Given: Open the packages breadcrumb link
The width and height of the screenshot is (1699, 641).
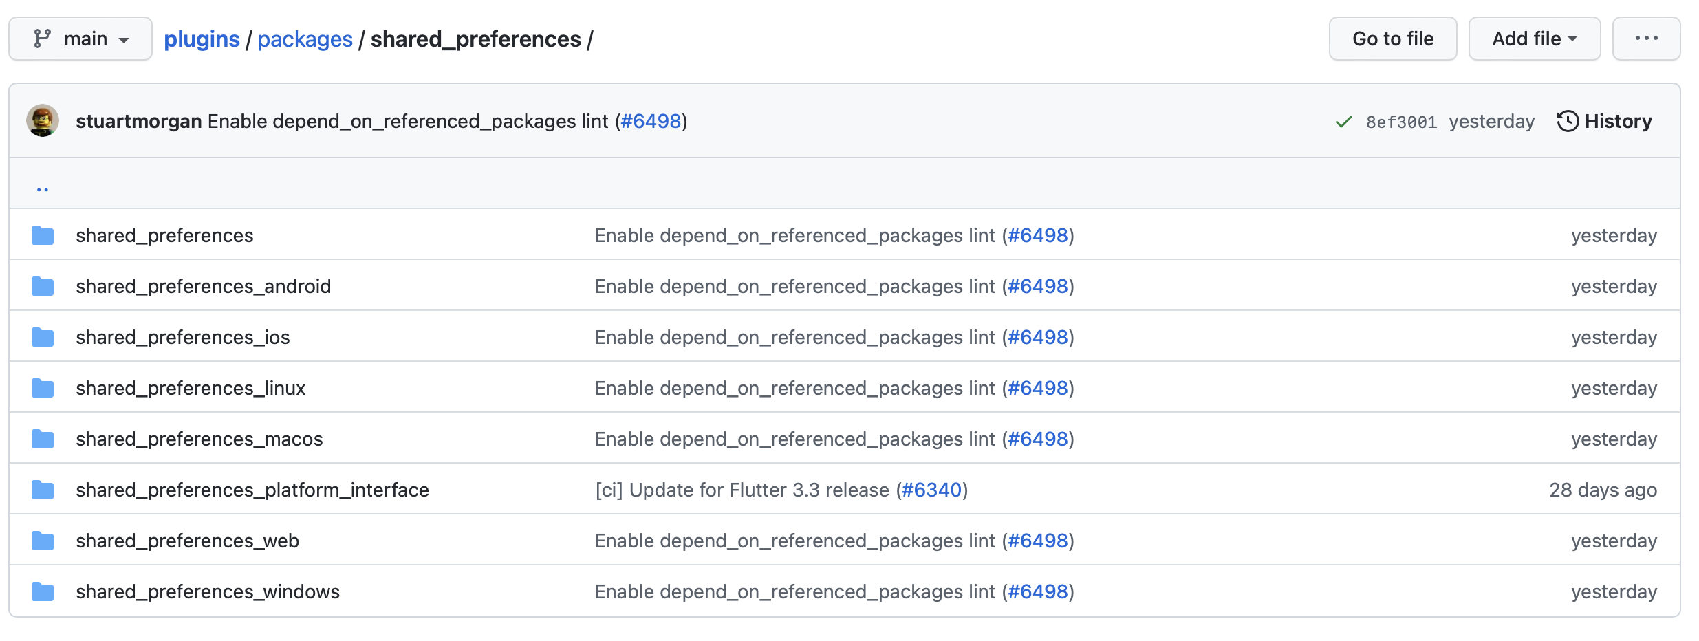Looking at the screenshot, I should pos(305,39).
